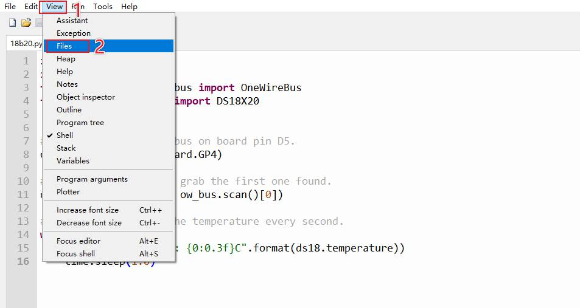Open the Help menu in the menu bar
580x308 pixels.
129,7
